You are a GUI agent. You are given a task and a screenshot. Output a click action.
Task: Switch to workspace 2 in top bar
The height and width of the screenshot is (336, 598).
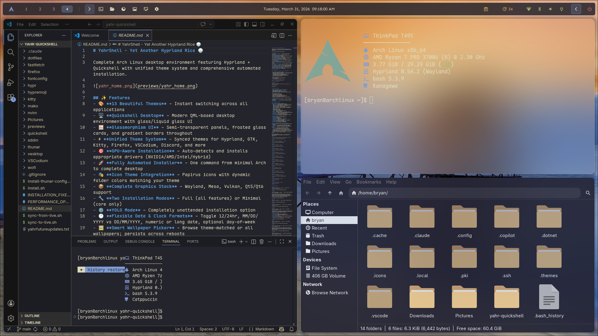40,9
